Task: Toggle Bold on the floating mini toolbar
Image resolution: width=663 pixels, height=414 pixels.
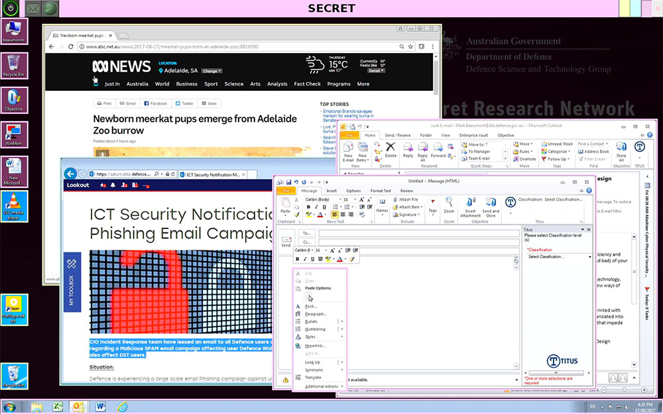Action: 297,259
